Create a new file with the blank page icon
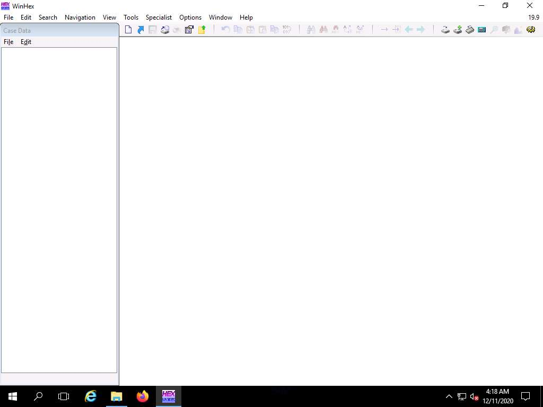The height and width of the screenshot is (407, 543). 128,30
